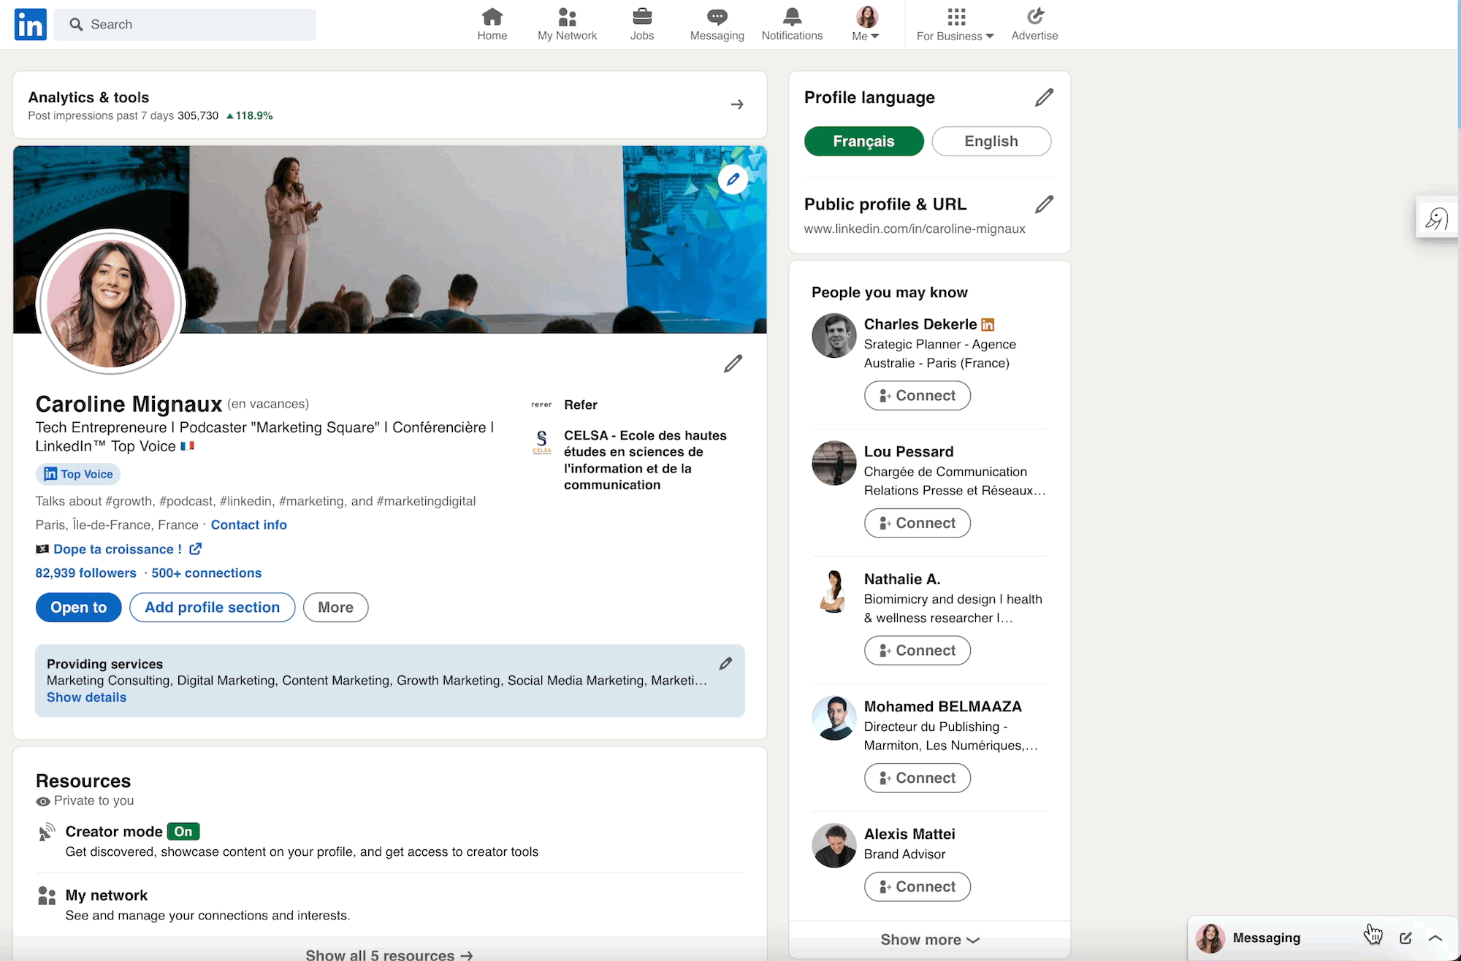Connect with Nathalie A.

[x=918, y=651]
